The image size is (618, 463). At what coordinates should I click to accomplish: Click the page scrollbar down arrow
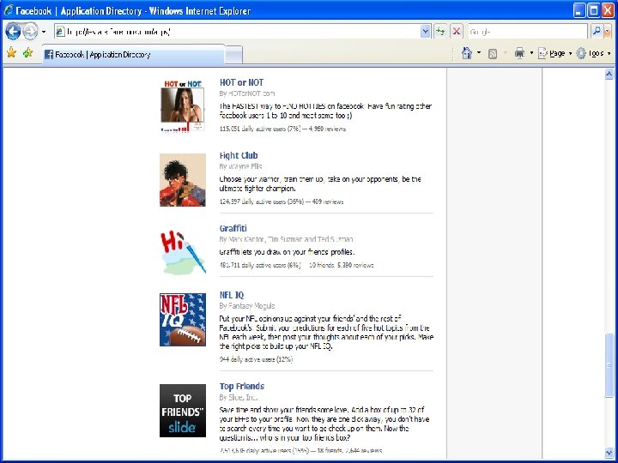[x=609, y=452]
